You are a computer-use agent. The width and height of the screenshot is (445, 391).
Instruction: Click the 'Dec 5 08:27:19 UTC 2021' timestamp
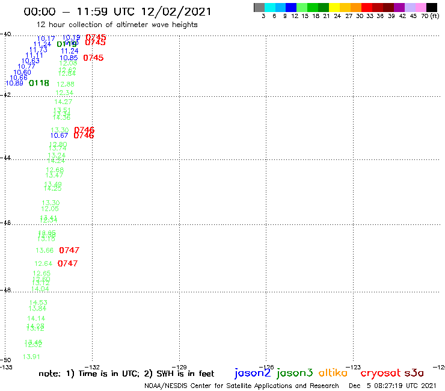click(x=393, y=386)
